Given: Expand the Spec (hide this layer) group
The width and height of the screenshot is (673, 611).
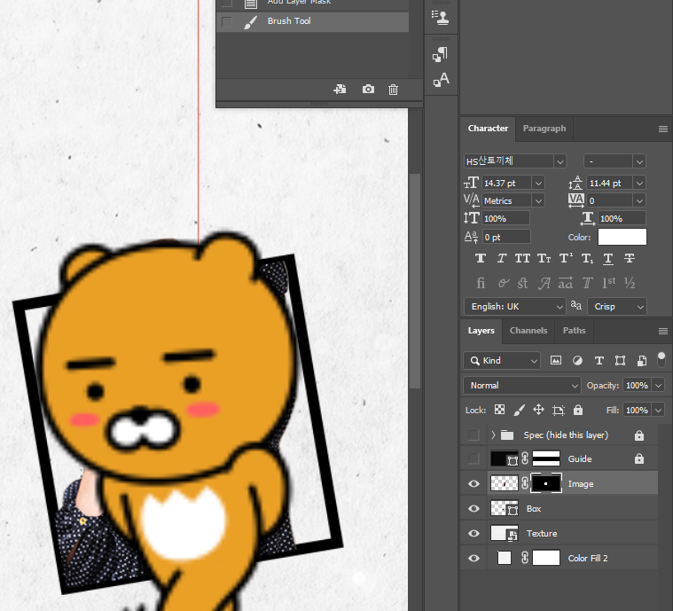Looking at the screenshot, I should [493, 435].
